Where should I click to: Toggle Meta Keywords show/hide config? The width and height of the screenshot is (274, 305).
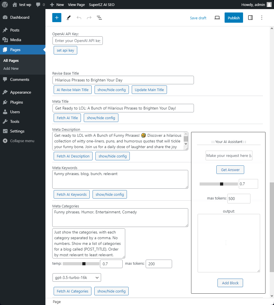pyautogui.click(x=110, y=195)
